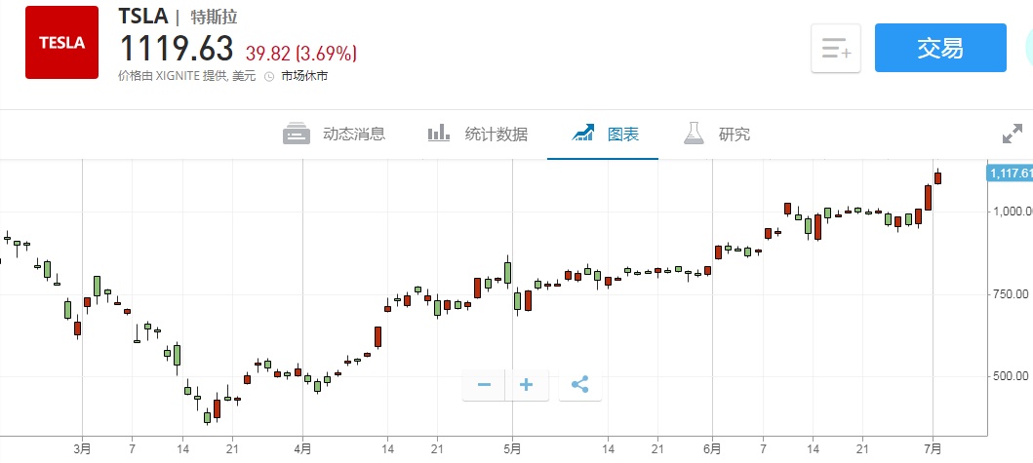Share the chart
Image resolution: width=1033 pixels, height=463 pixels.
[579, 385]
